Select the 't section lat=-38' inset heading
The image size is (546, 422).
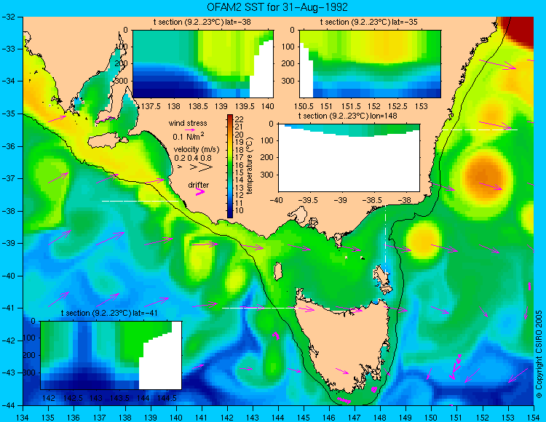tap(202, 23)
